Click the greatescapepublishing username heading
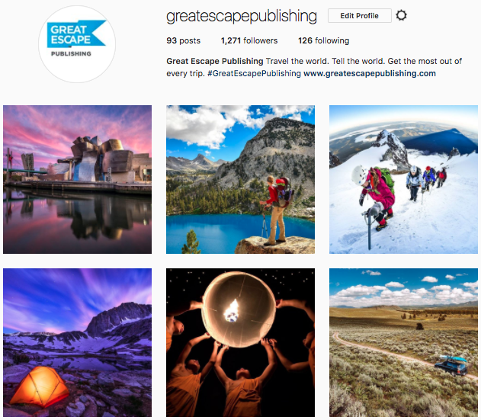 coord(242,16)
